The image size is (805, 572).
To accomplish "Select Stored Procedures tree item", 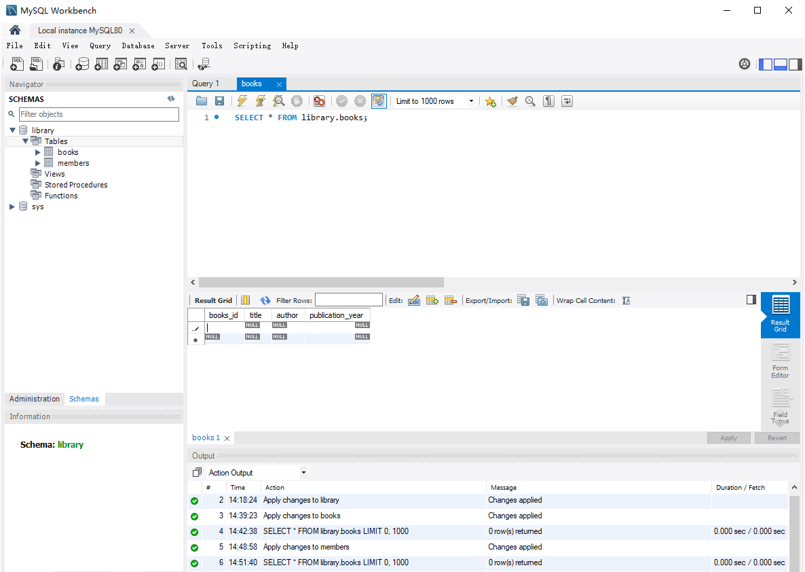I will point(76,185).
